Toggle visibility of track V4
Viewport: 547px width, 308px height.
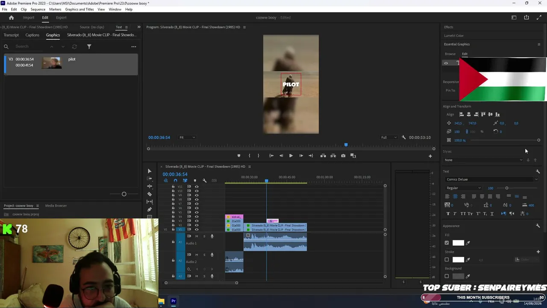[197, 216]
